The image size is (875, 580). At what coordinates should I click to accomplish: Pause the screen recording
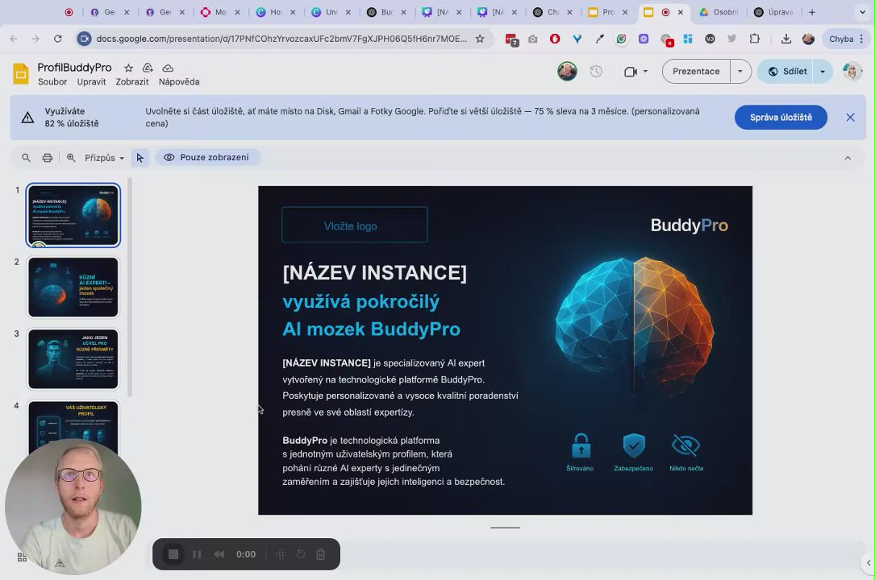point(197,553)
